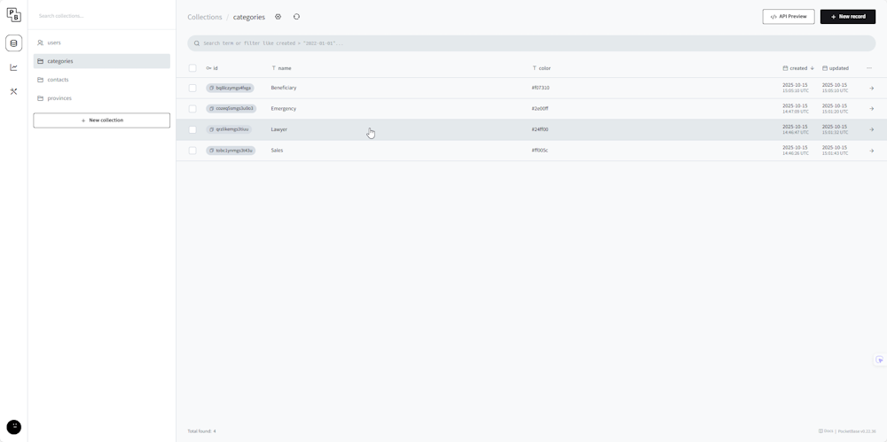This screenshot has height=442, width=887.
Task: Click the Lawyer name cell
Action: tap(279, 129)
